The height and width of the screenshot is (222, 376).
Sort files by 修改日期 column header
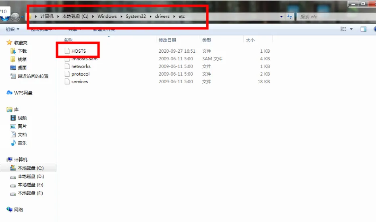(x=167, y=40)
